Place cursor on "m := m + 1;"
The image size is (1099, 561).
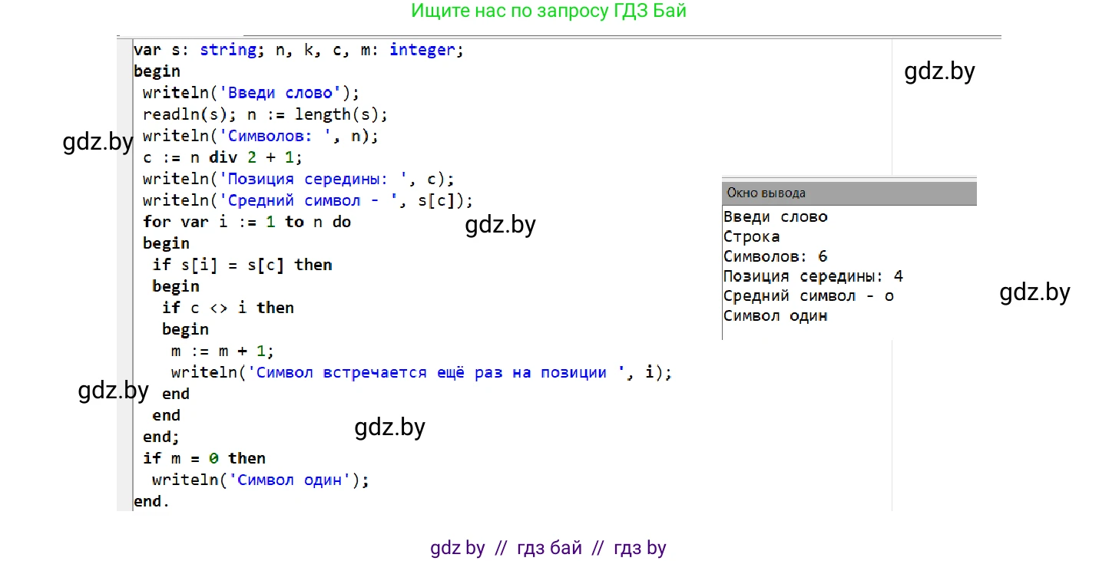pos(222,351)
